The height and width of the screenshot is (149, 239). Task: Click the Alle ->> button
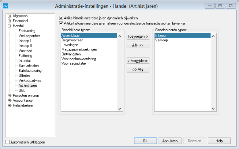click(138, 45)
